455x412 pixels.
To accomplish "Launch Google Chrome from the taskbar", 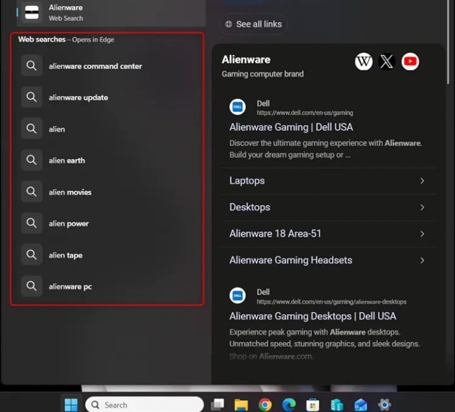I will coord(265,404).
